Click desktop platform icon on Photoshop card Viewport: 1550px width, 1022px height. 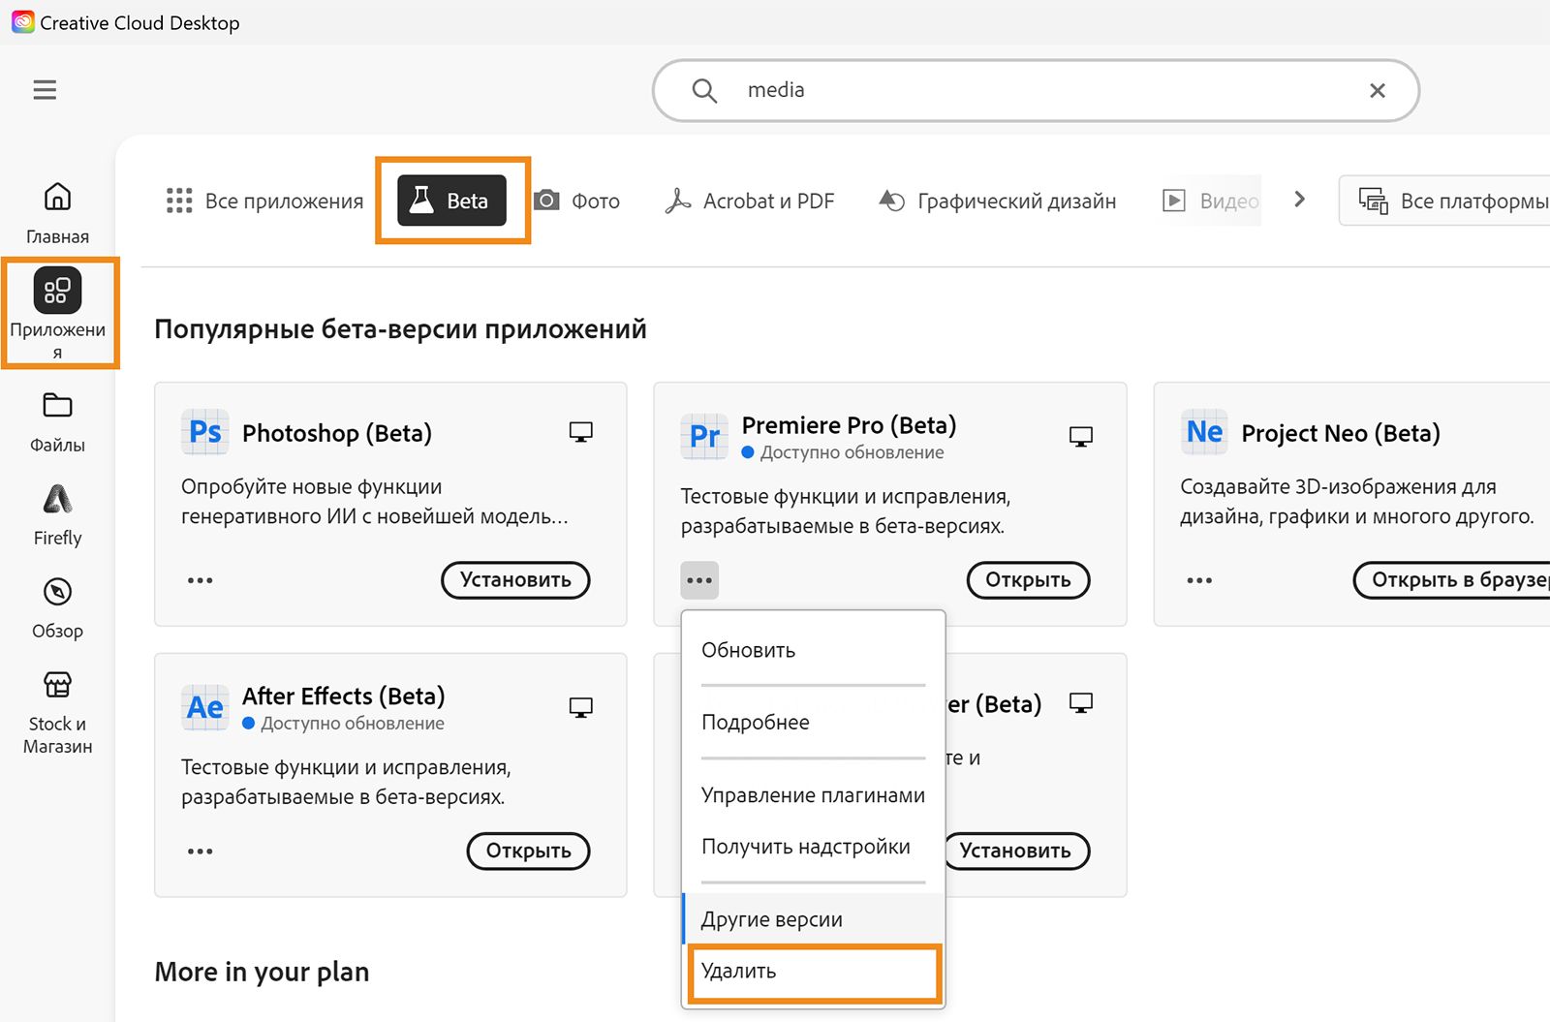580,432
